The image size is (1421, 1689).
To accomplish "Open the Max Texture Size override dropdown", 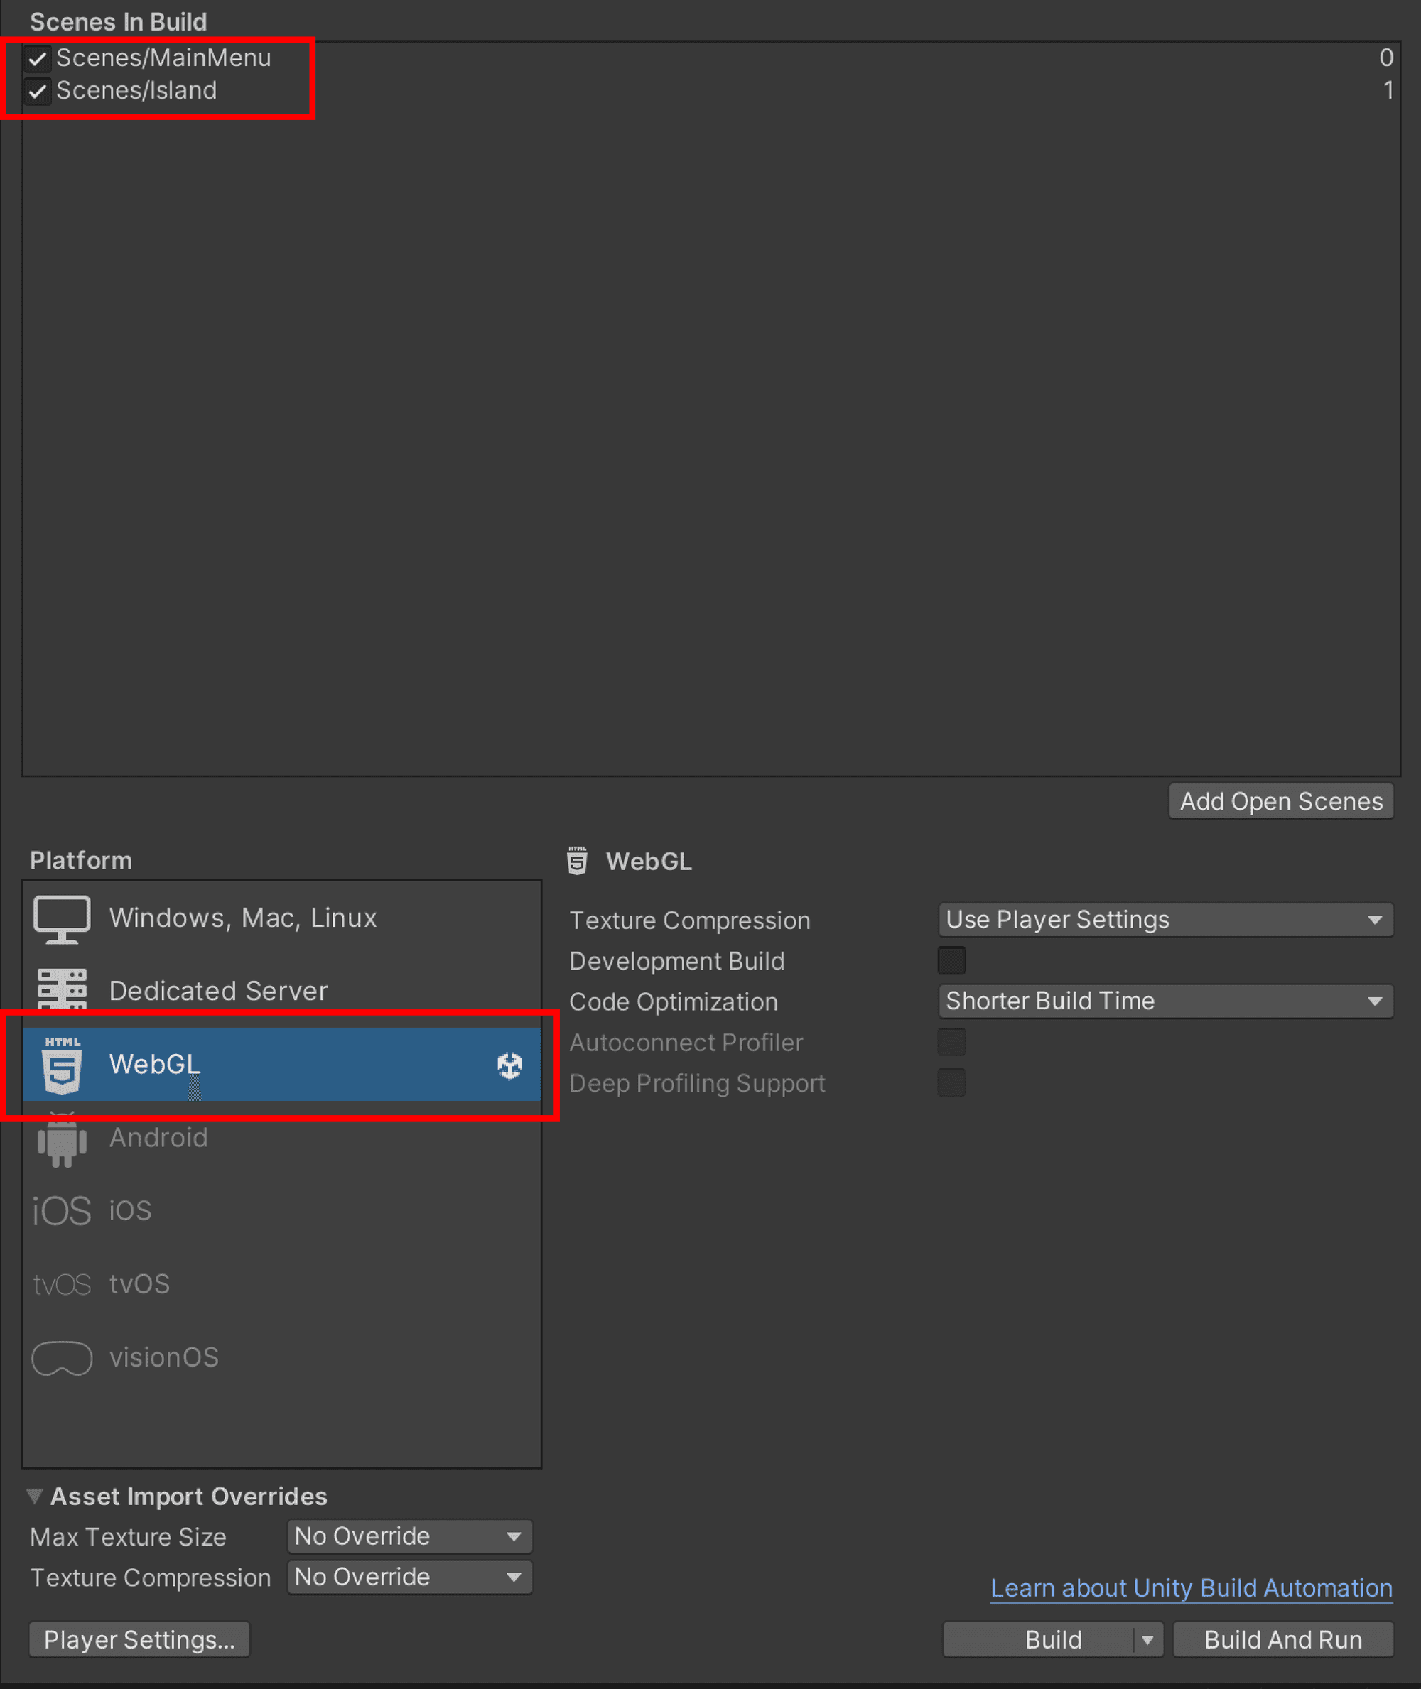I will pos(409,1536).
